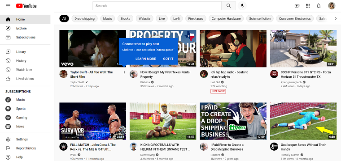Play the lofi hip hop radio thumbnail
Viewport: 341px width, 161px height.
tap(233, 49)
